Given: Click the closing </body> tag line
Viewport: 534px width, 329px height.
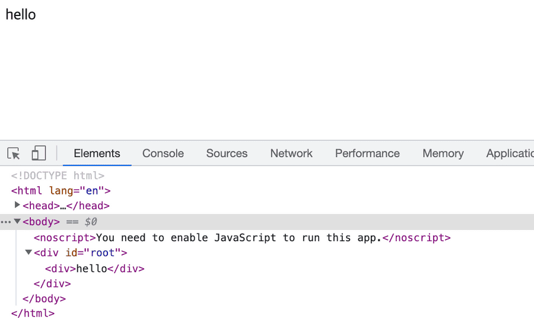Looking at the screenshot, I should click(44, 299).
